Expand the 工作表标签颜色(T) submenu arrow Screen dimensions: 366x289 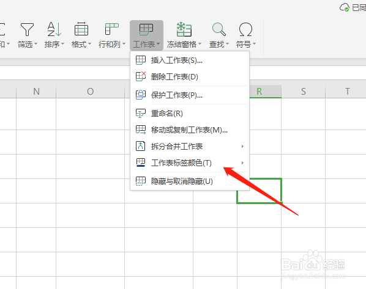tap(242, 163)
